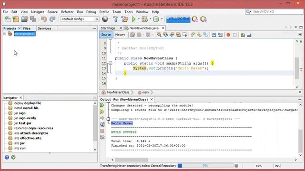
Task: Go to Next Bookmark icon
Action: (x=199, y=35)
